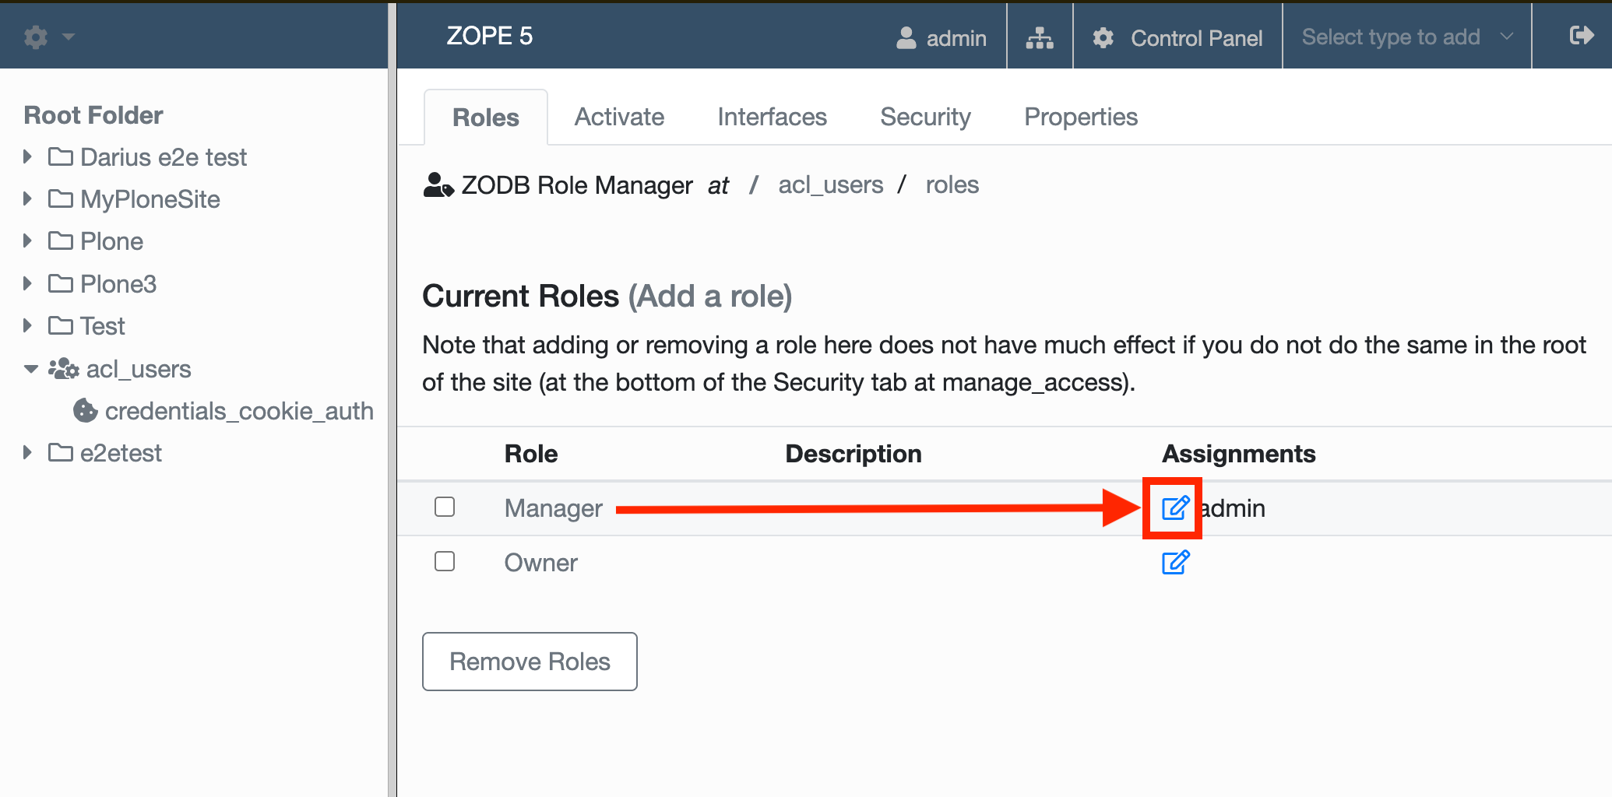Click the cookie icon beside credentials_cookie_auth
This screenshot has height=797, width=1612.
pyautogui.click(x=85, y=410)
